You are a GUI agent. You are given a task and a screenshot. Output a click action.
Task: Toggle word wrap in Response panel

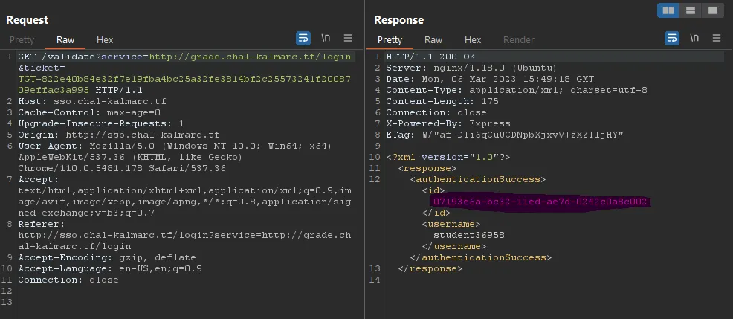672,38
